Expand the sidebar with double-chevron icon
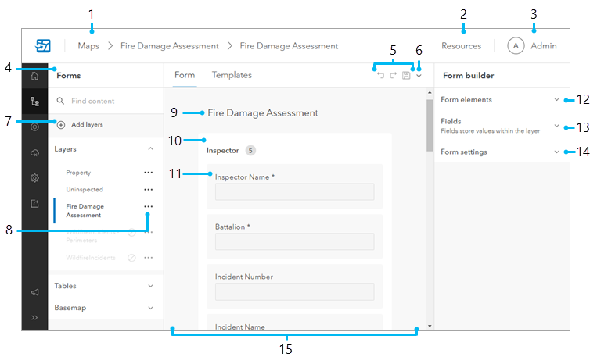The height and width of the screenshot is (364, 597). (x=34, y=318)
